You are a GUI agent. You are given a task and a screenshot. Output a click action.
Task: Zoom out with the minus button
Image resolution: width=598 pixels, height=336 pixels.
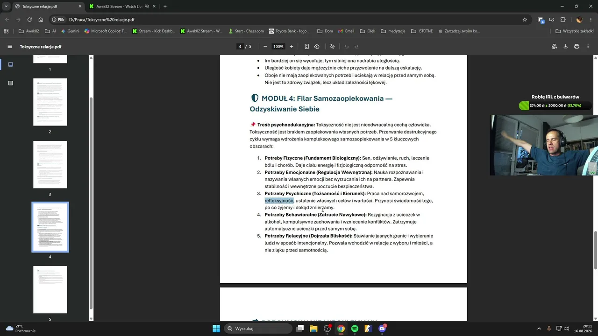pyautogui.click(x=265, y=47)
